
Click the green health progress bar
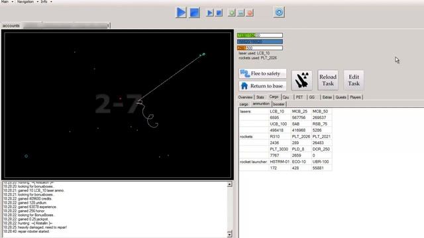click(x=260, y=35)
